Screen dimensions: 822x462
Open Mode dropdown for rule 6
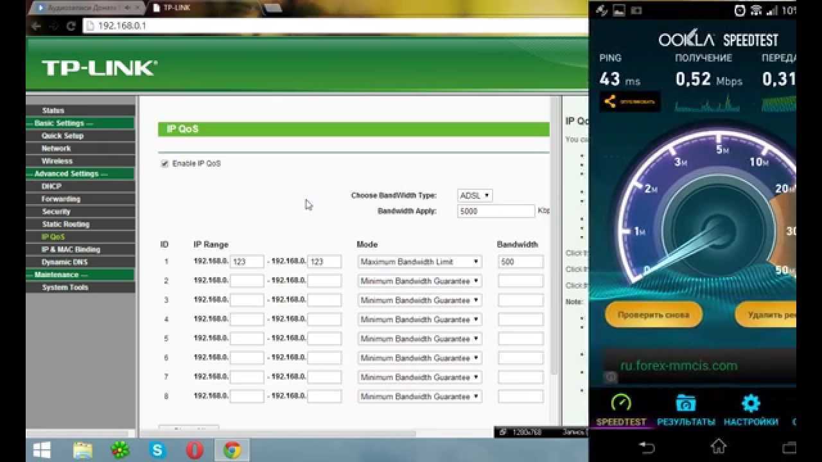(x=419, y=358)
